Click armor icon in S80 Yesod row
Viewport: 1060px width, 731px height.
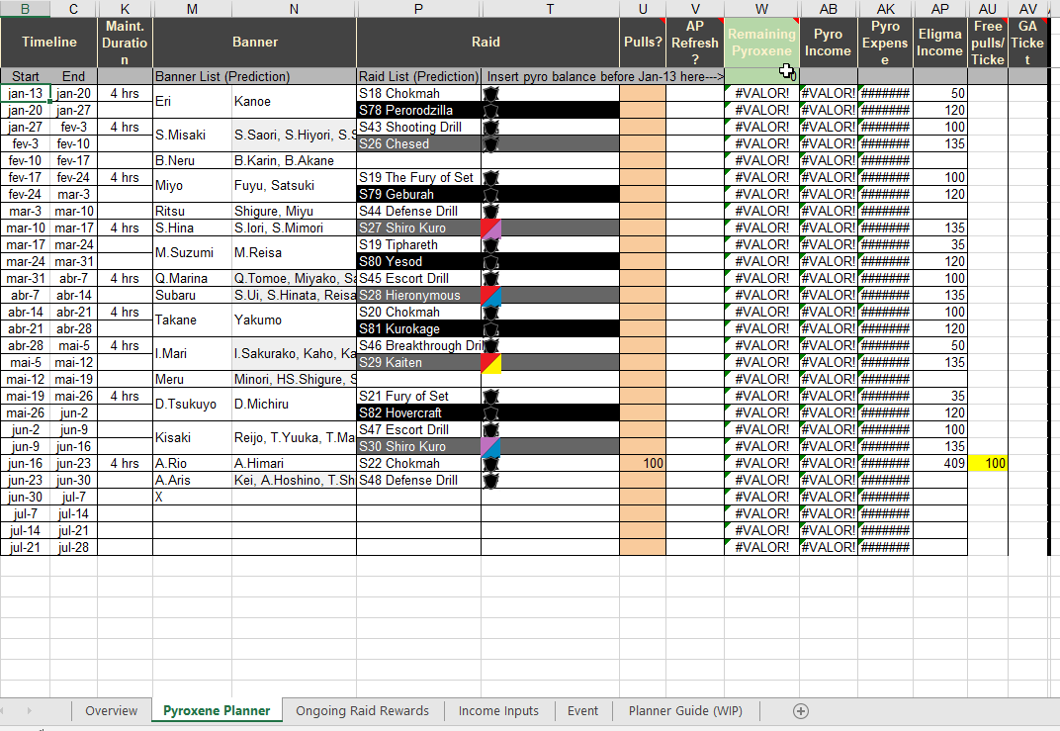[x=490, y=262]
